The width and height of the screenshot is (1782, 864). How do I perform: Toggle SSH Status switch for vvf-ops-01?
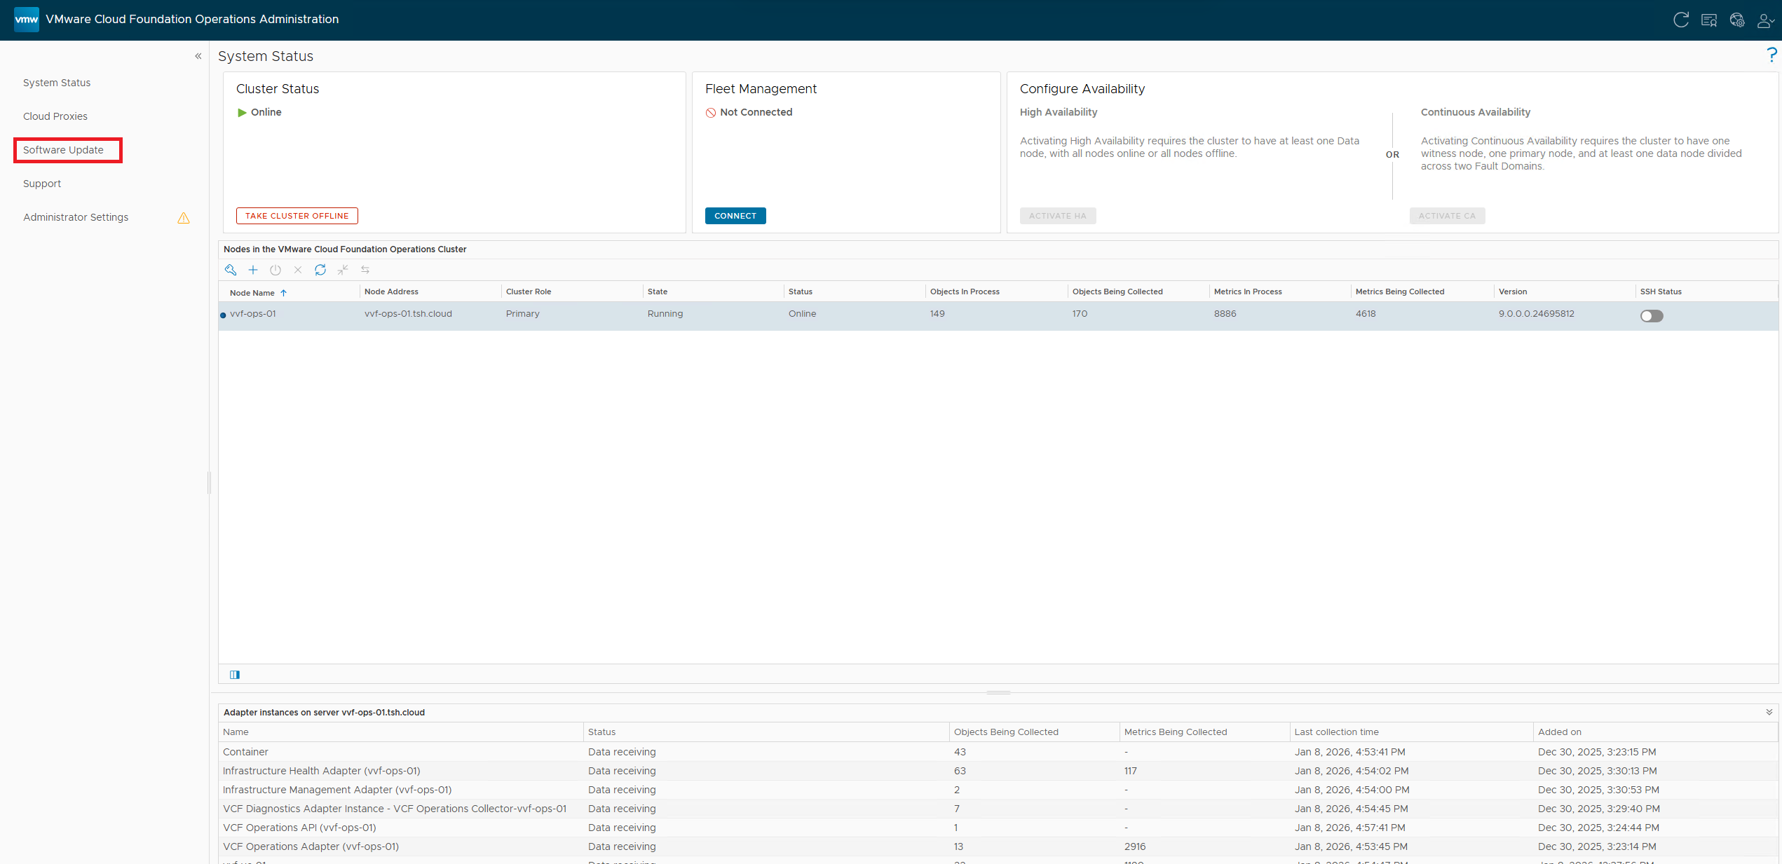click(x=1651, y=316)
